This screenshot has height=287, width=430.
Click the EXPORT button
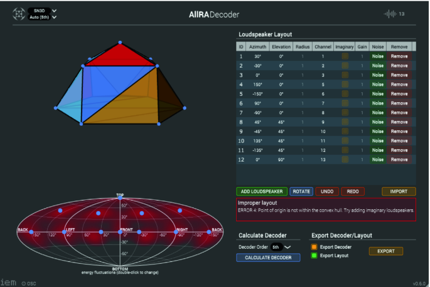[386, 251]
